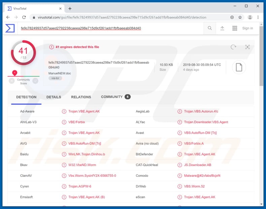The height and width of the screenshot is (209, 266).
Task: Reload the page
Action: (x=24, y=17)
